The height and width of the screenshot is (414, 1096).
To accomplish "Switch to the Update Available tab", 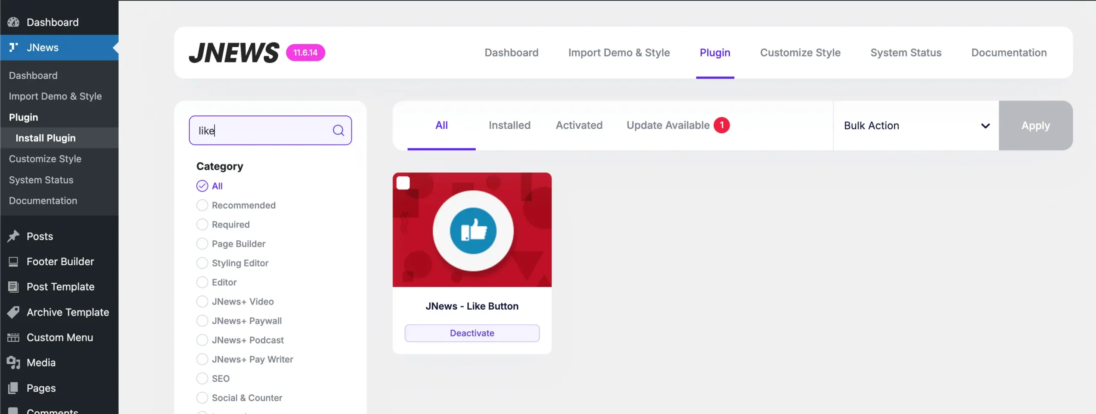I will [x=678, y=125].
